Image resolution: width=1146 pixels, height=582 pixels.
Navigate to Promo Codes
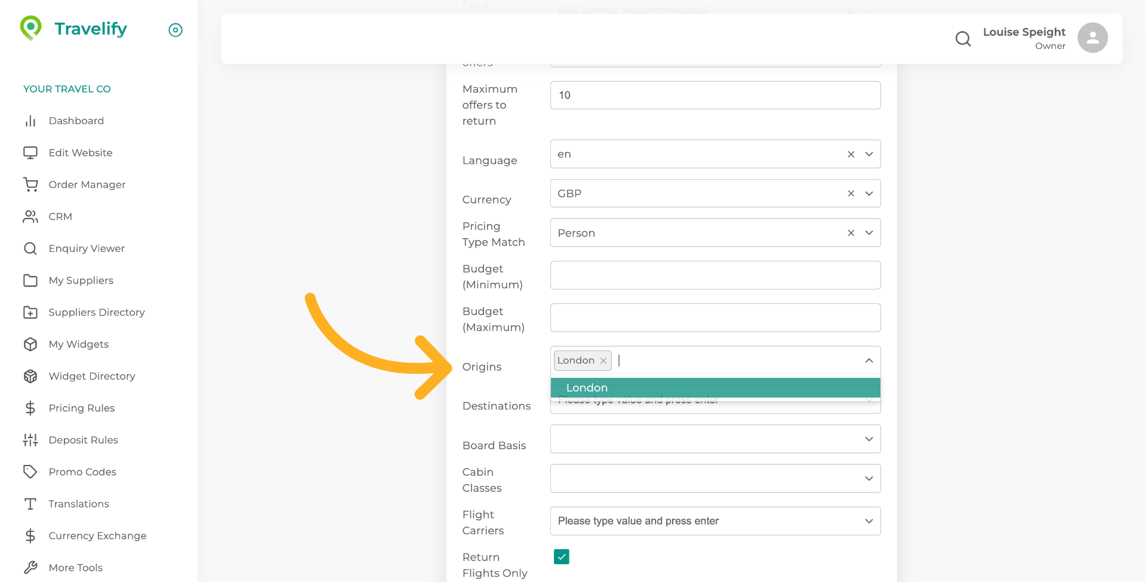click(82, 472)
